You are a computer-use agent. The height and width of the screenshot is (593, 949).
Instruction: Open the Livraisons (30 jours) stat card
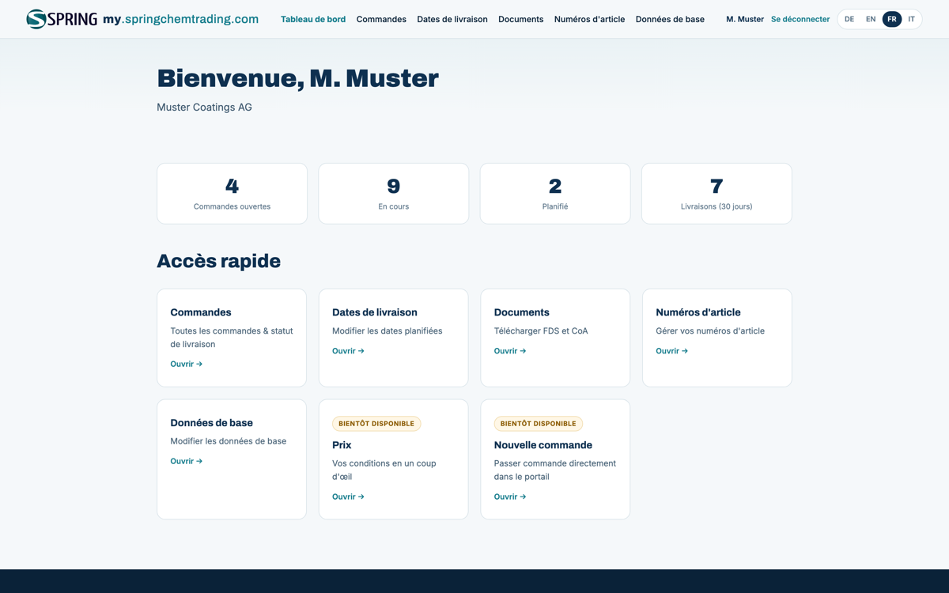point(716,194)
